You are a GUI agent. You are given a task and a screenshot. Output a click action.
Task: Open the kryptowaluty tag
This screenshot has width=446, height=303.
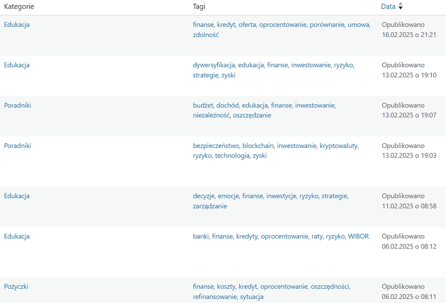339,146
